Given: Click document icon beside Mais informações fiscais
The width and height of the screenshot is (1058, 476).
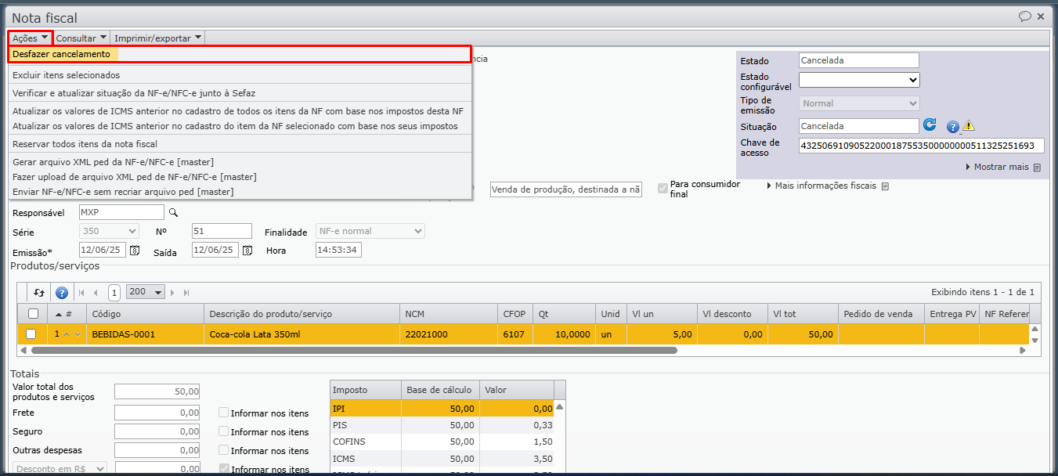Looking at the screenshot, I should (x=885, y=186).
